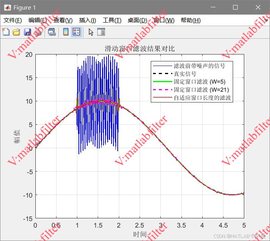This screenshot has width=270, height=241.
Task: Click the x-axis label 时间
Action: 140,234
